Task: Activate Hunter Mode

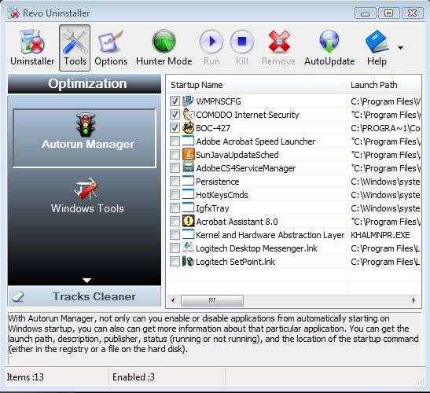Action: point(164,48)
